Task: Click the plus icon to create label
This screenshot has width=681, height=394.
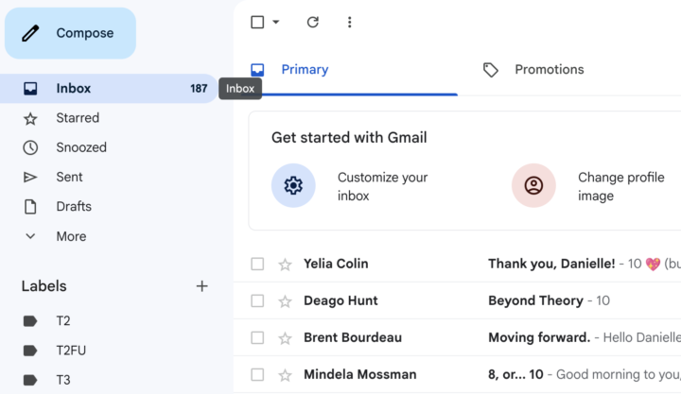Action: coord(201,286)
